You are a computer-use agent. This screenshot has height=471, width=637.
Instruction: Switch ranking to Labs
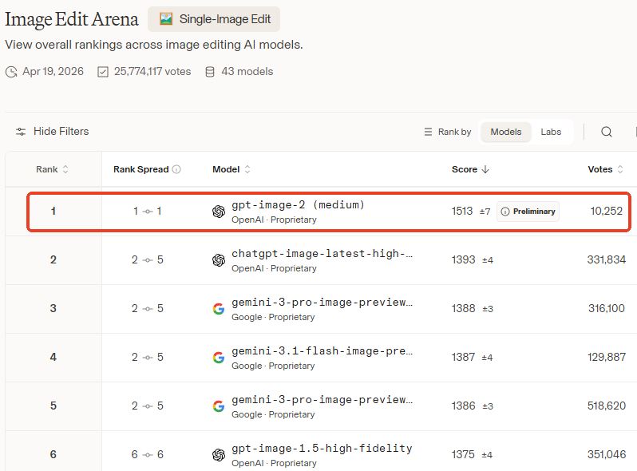pos(551,132)
